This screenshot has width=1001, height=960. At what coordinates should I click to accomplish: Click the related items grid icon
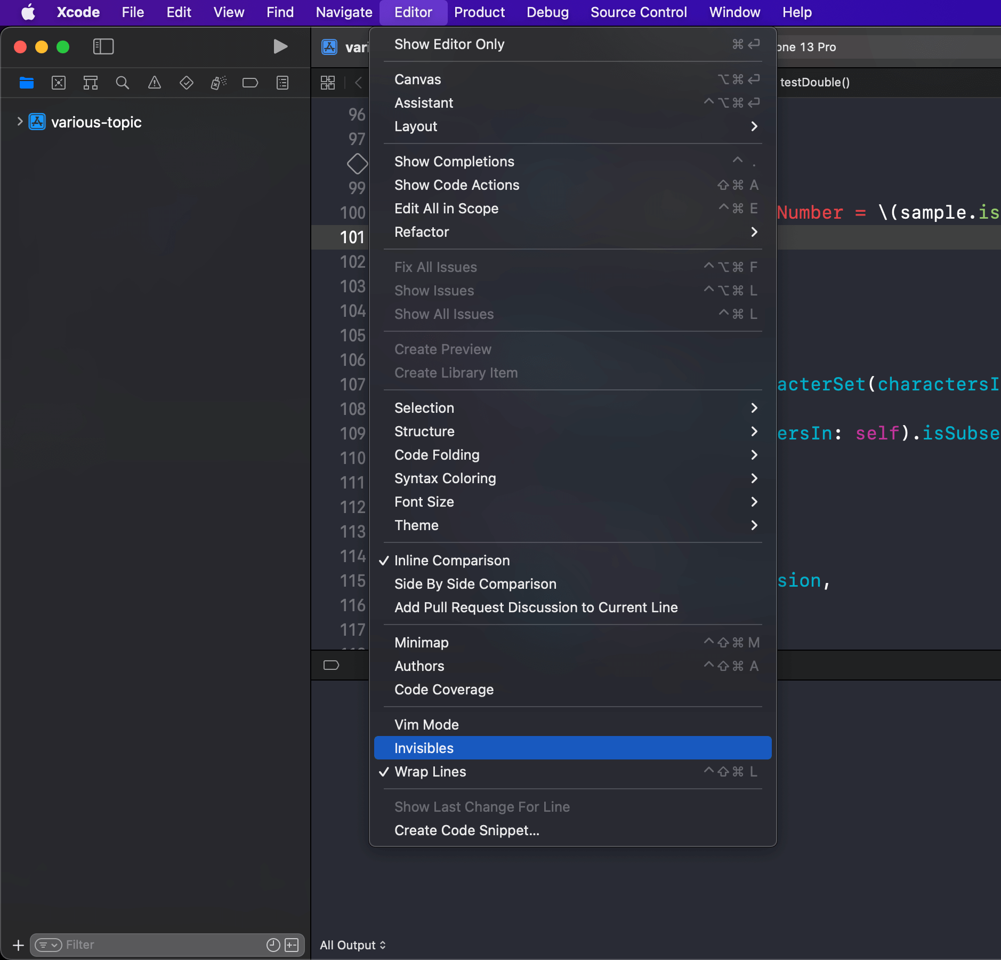328,83
